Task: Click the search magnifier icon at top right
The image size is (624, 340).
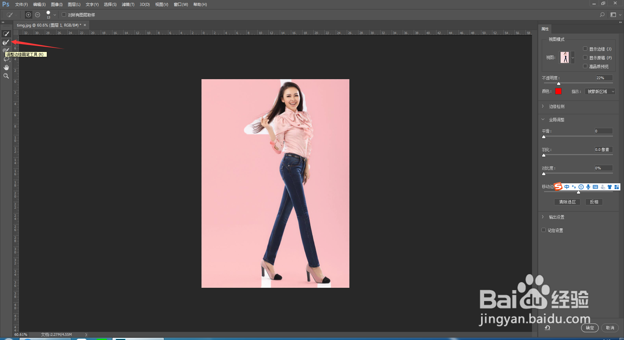Action: (602, 15)
